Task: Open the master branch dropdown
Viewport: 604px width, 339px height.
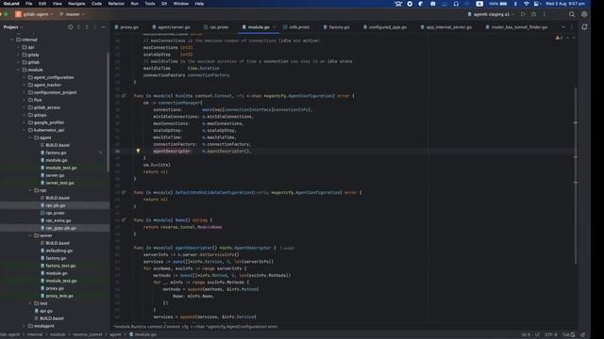Action: 72,14
